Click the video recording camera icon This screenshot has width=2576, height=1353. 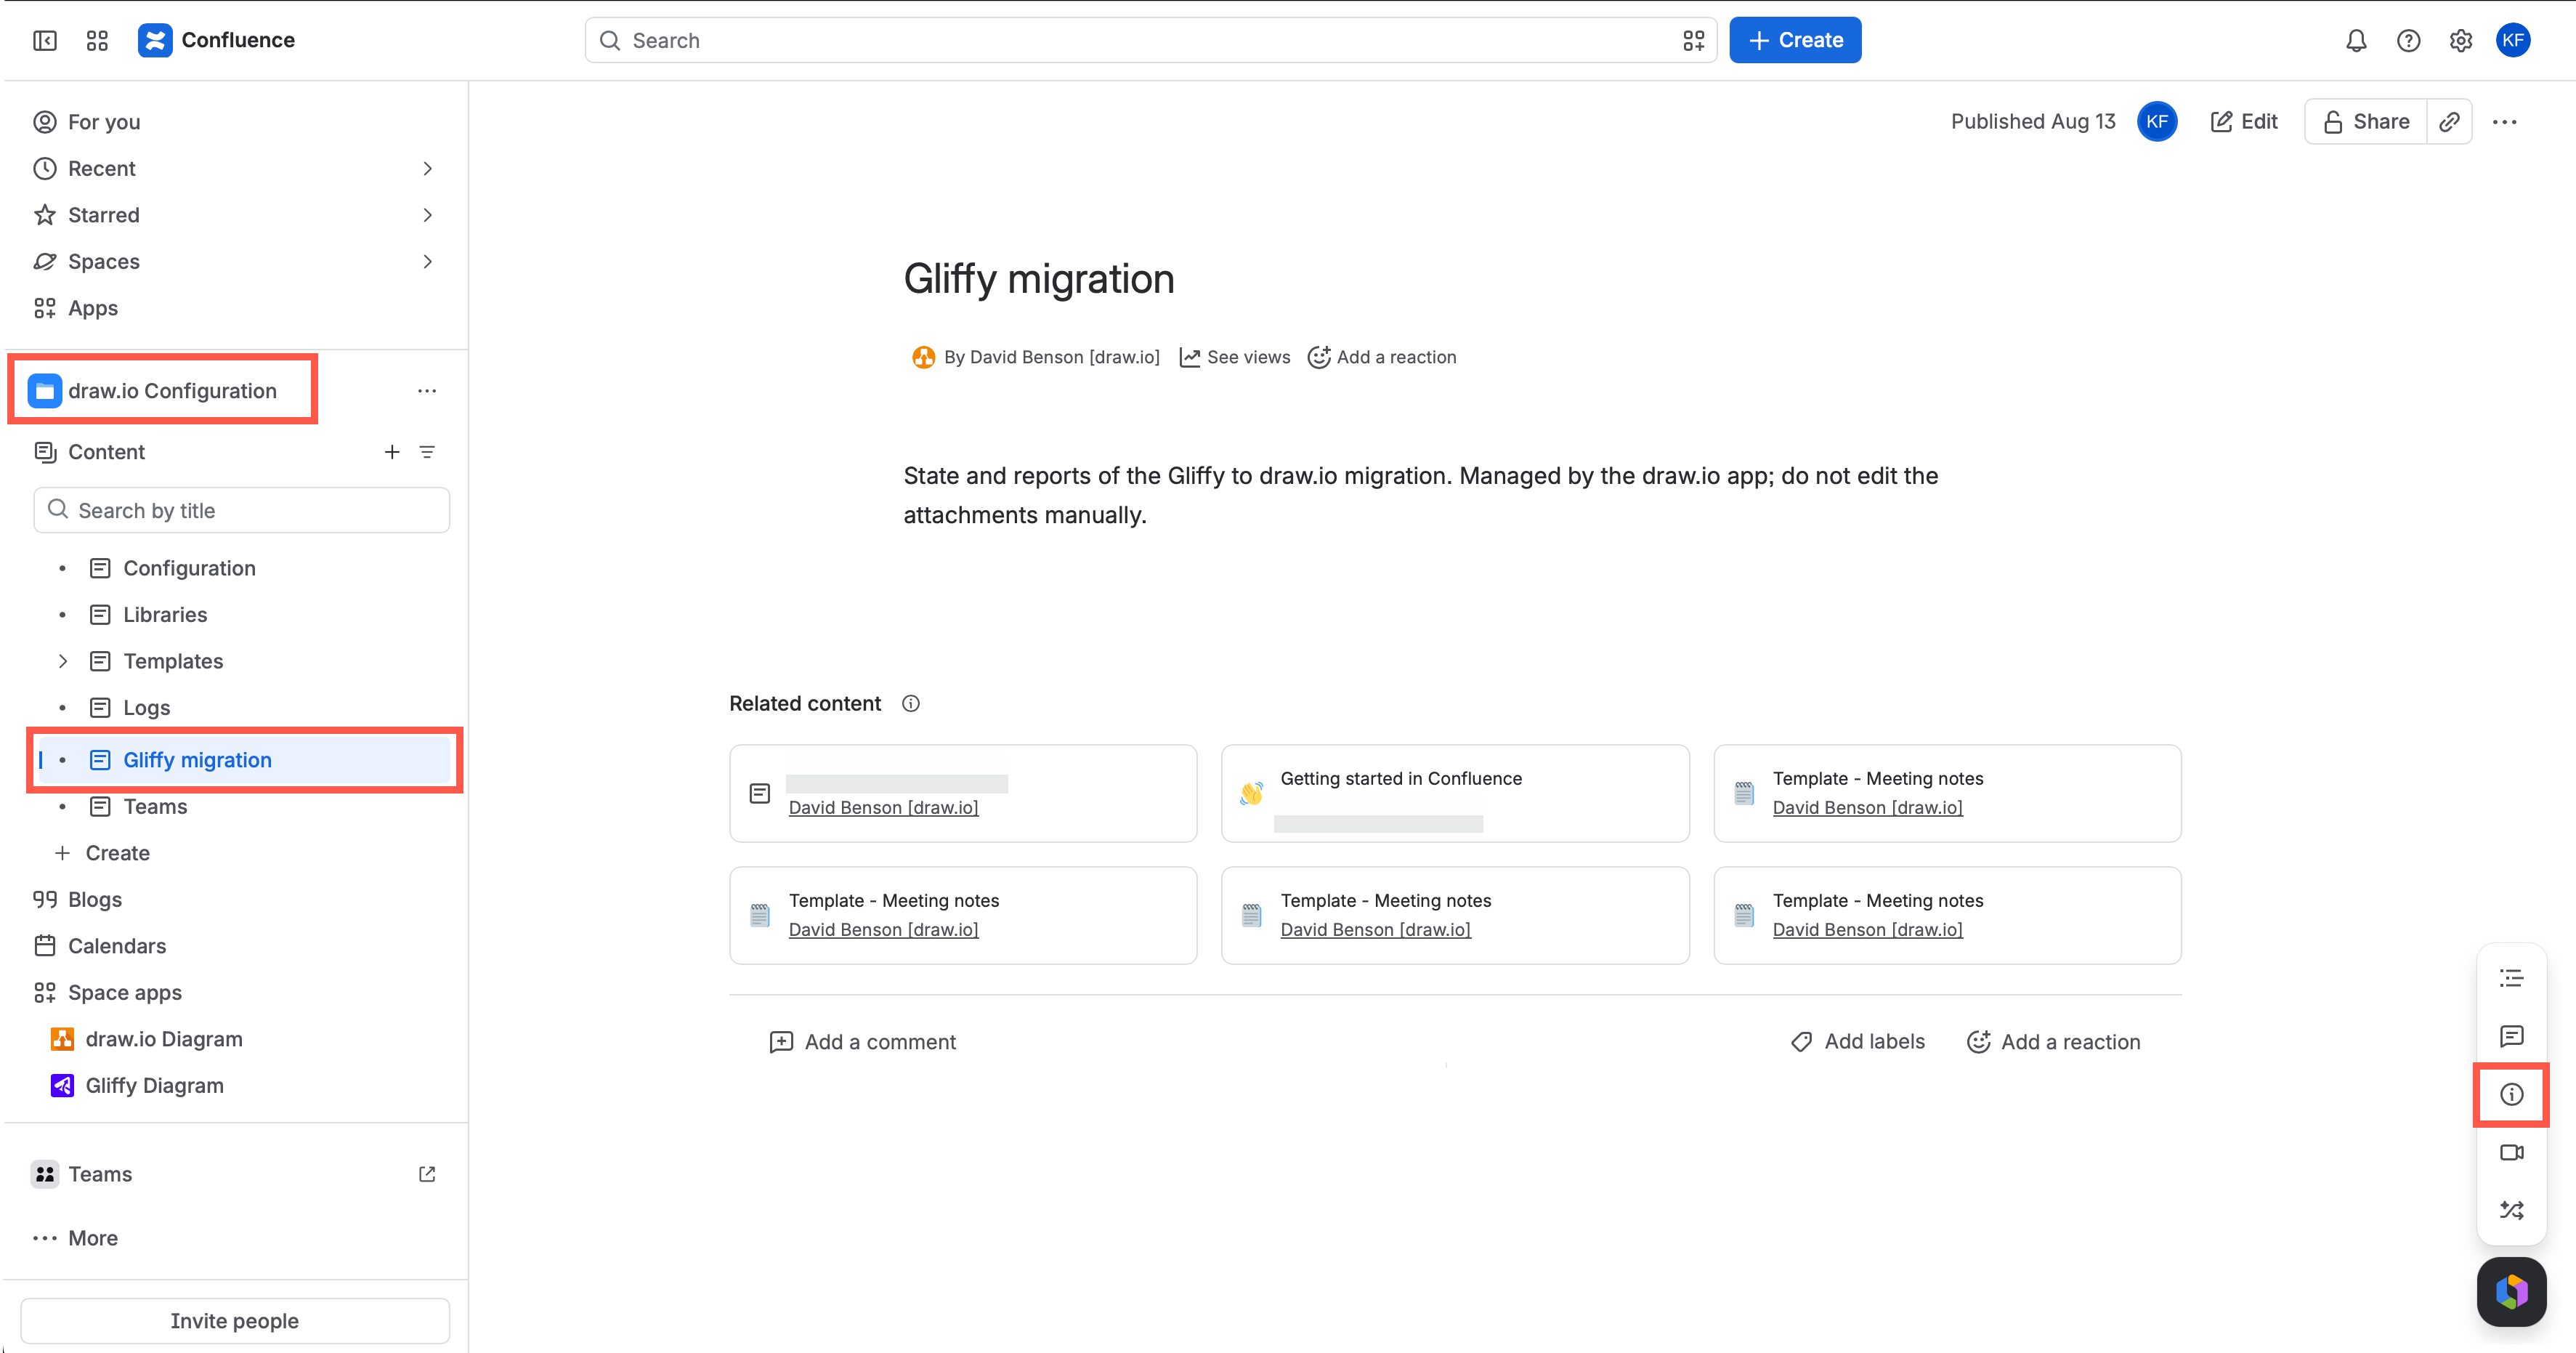click(2511, 1152)
